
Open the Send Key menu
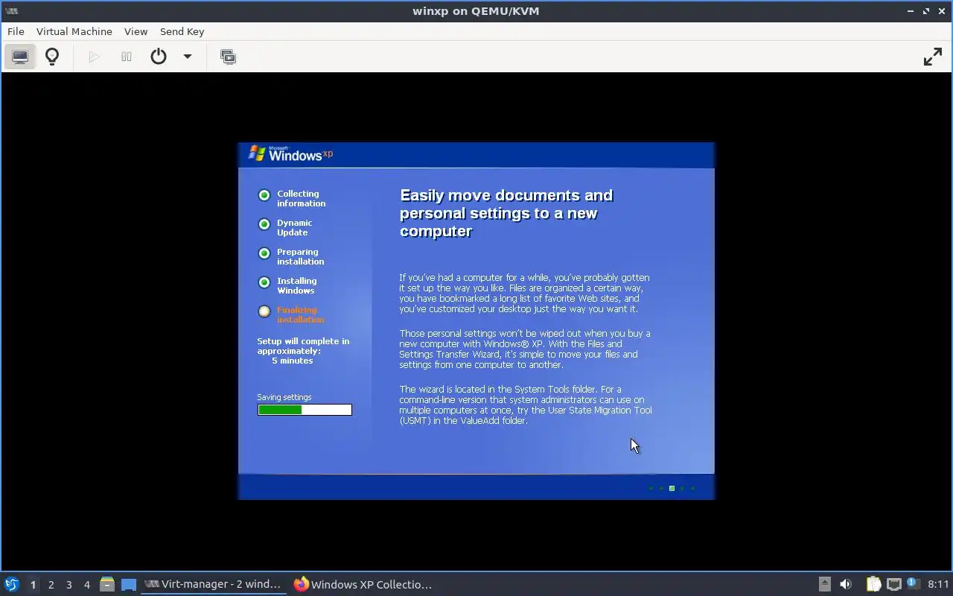pos(182,31)
